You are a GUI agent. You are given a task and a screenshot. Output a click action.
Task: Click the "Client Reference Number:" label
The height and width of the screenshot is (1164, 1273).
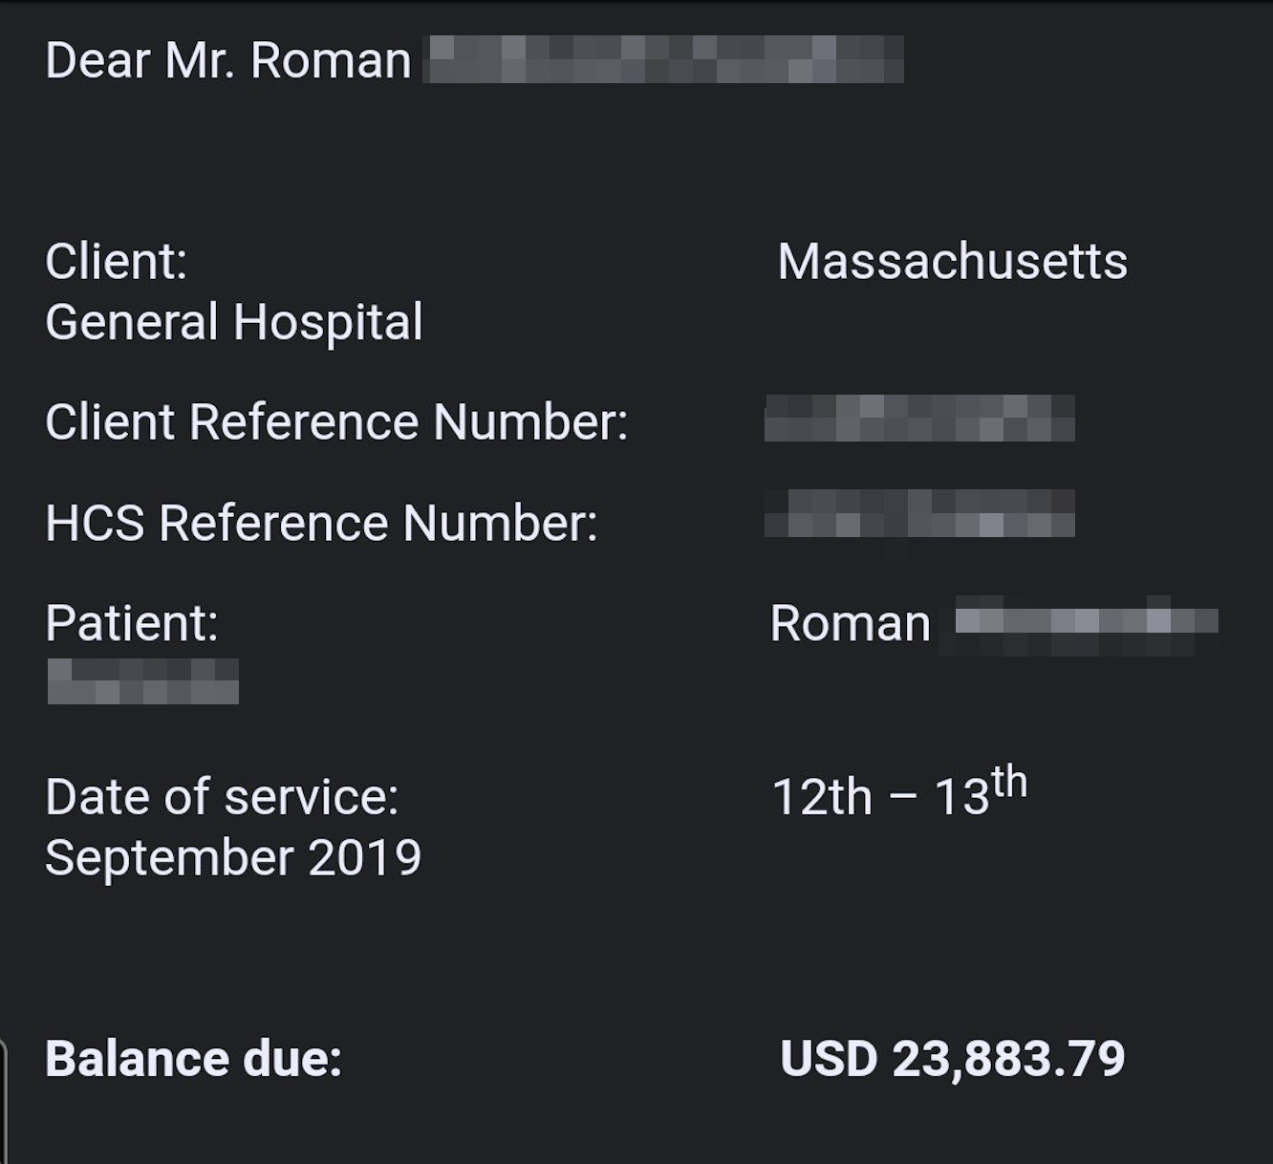tap(336, 422)
